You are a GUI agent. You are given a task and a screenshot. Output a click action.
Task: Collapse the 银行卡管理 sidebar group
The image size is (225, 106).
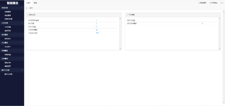[x=22, y=70]
